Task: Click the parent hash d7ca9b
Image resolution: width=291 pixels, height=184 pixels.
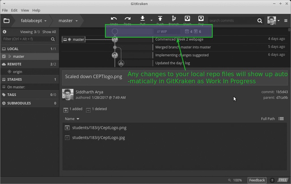Action: coord(282,98)
